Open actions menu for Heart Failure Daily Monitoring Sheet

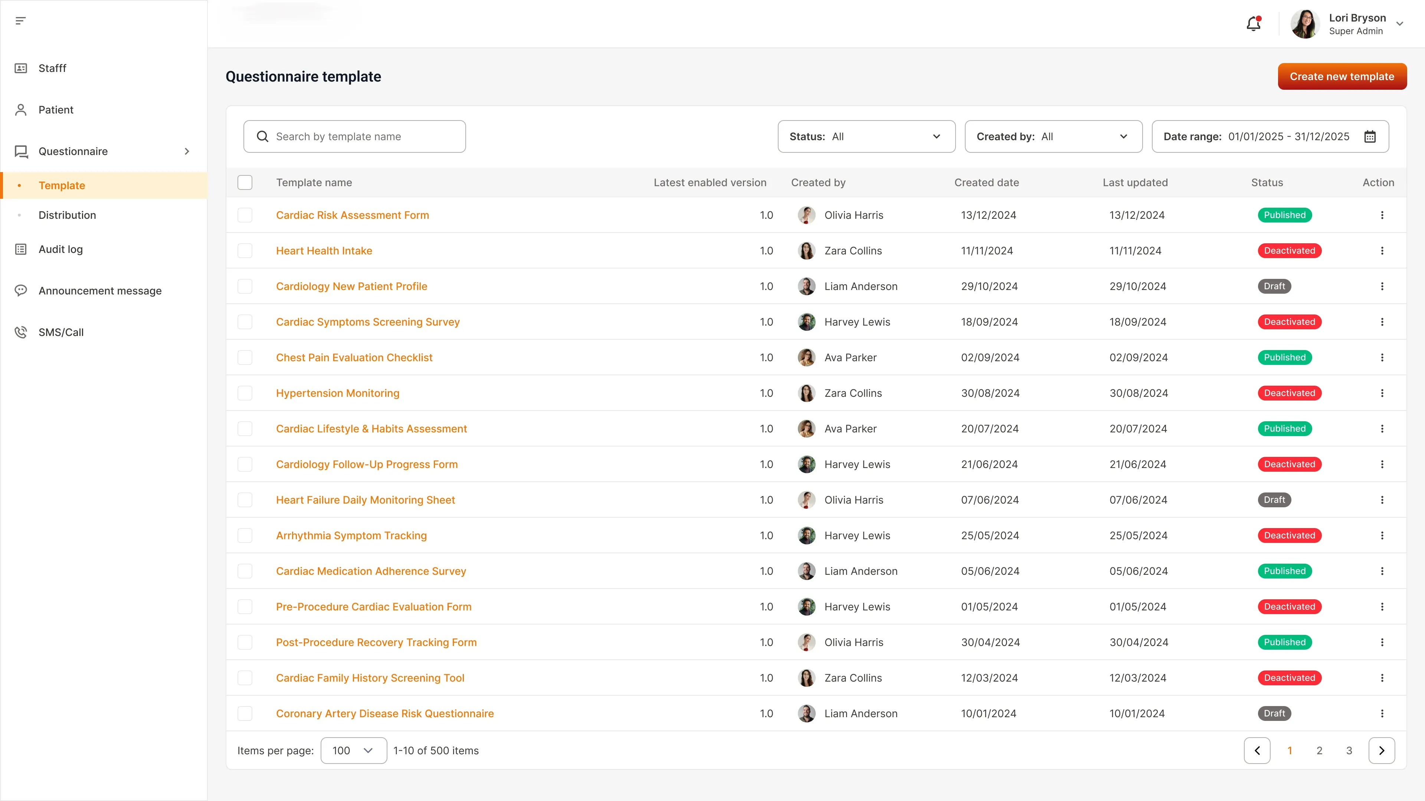1382,500
